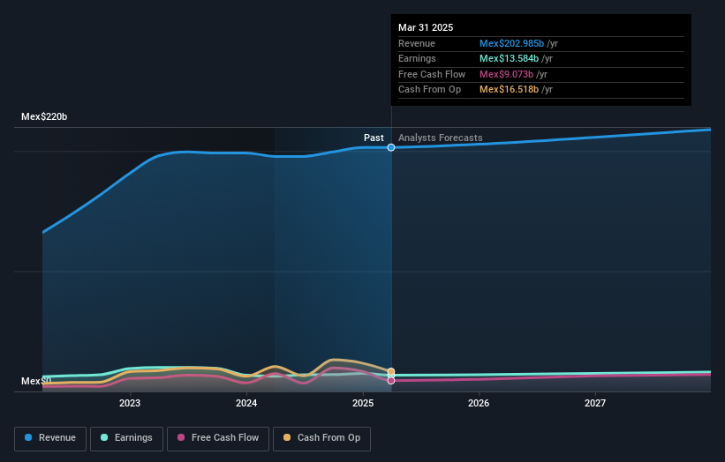This screenshot has width=725, height=462.
Task: Click the tooltip Earnings row label
Action: click(x=417, y=58)
